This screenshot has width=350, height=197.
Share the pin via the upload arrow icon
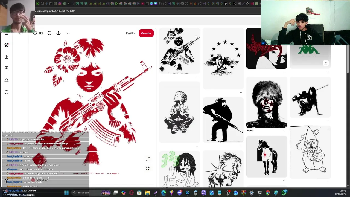click(x=59, y=33)
